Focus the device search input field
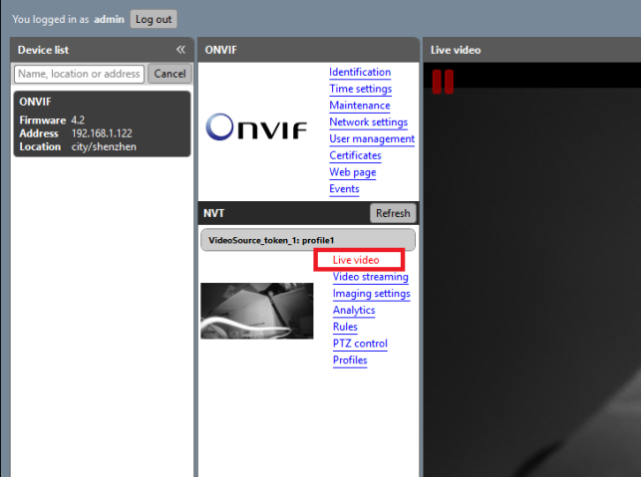The image size is (641, 477). pos(80,74)
